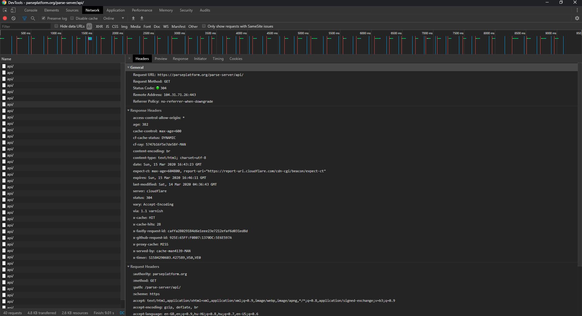Check Only show requests with SameSite issues
This screenshot has height=316, width=582.
[204, 26]
